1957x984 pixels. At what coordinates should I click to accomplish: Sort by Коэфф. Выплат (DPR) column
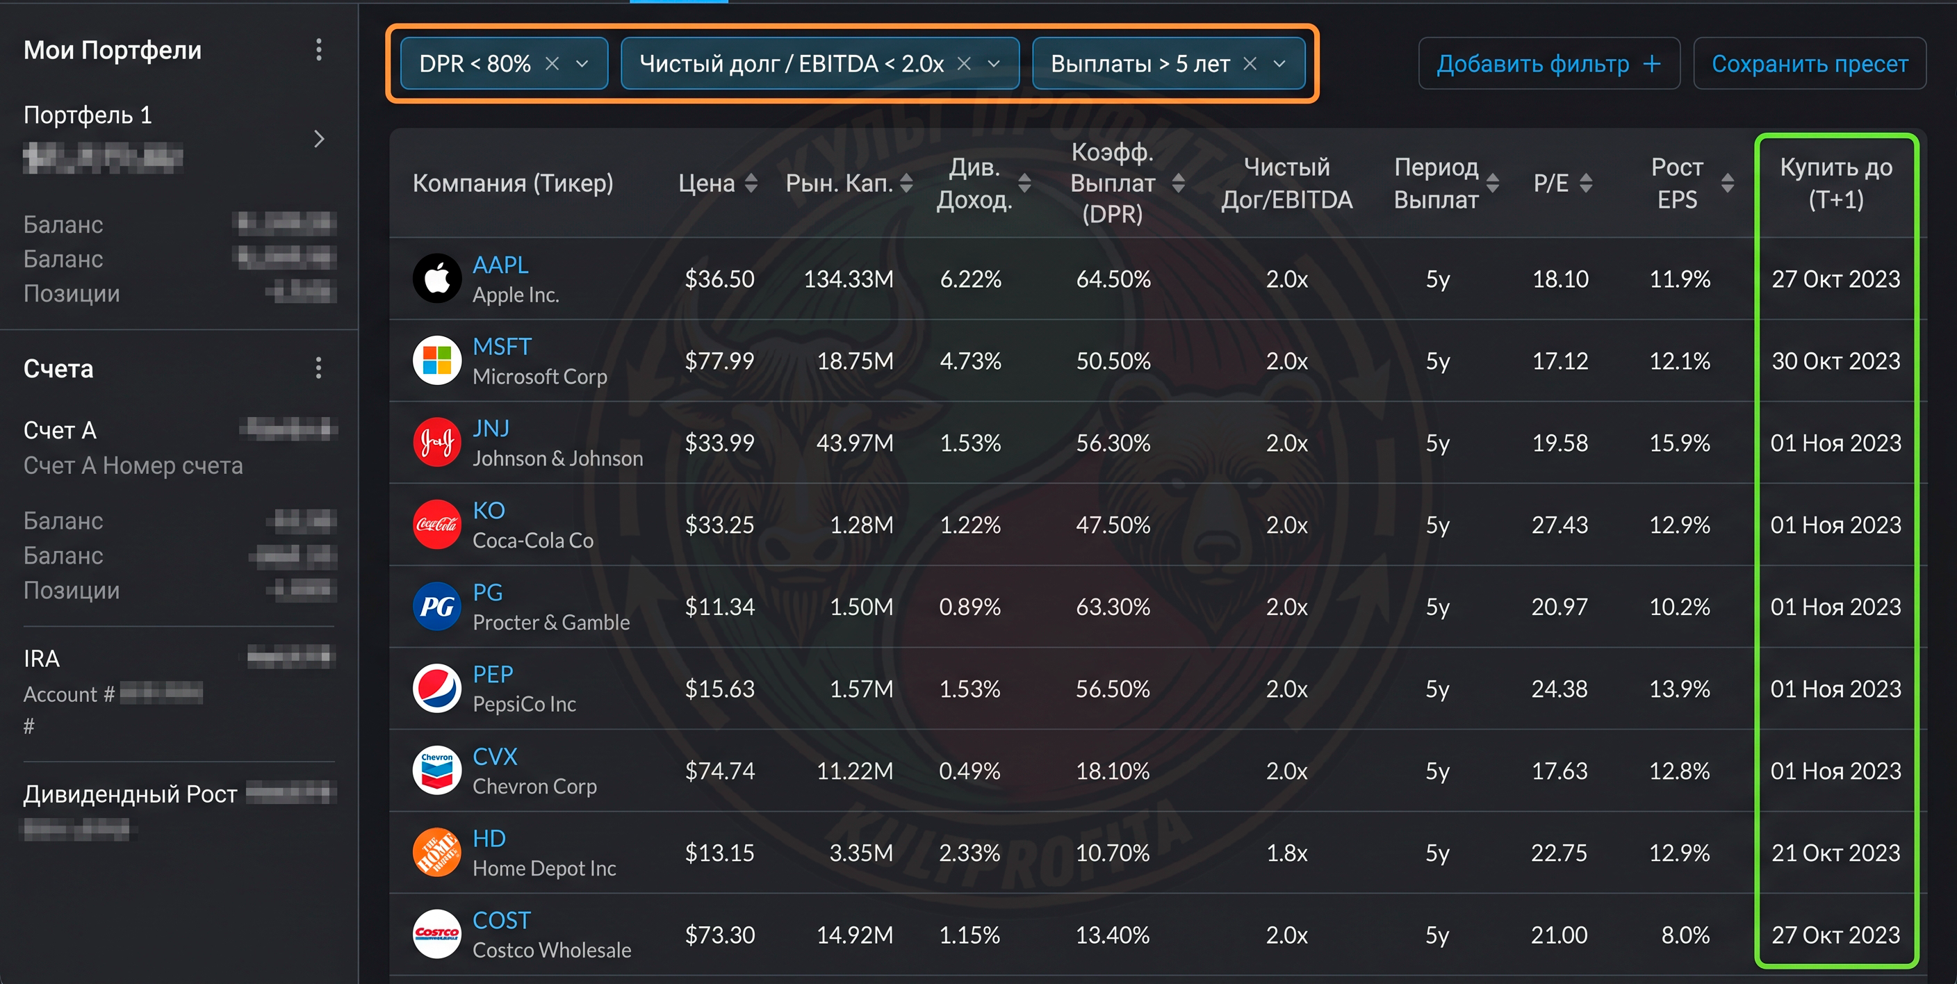click(1179, 183)
